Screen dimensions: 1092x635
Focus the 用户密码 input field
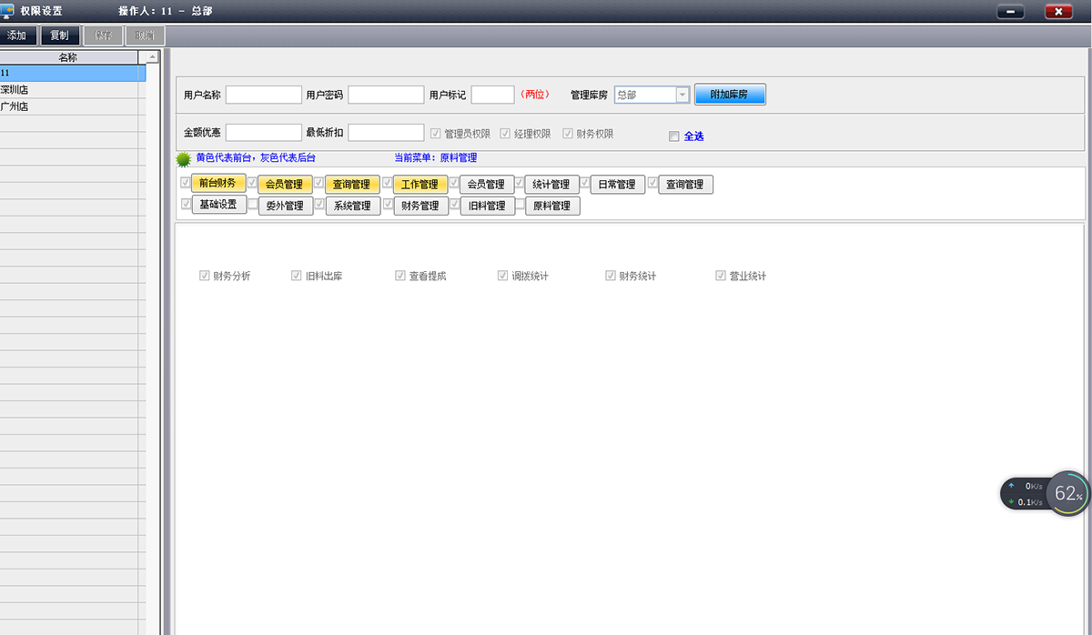(x=386, y=95)
